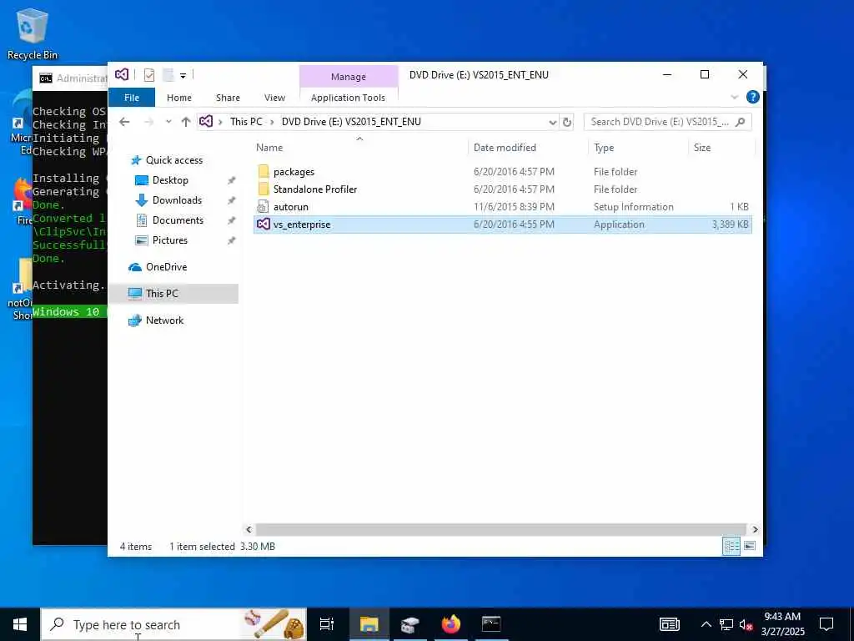Screen dimensions: 854x641
Task: Switch to Command Prompt taskbar icon
Action: (491, 624)
